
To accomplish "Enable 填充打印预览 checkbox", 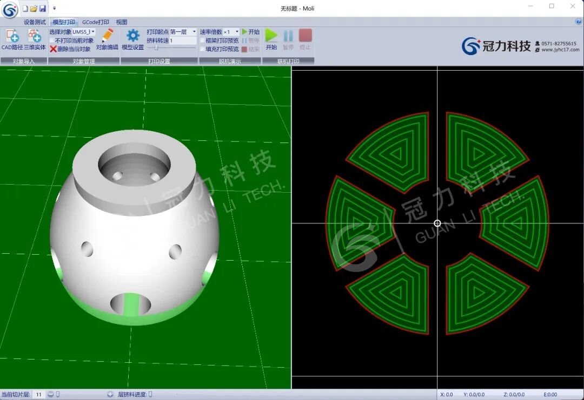I will (x=203, y=49).
